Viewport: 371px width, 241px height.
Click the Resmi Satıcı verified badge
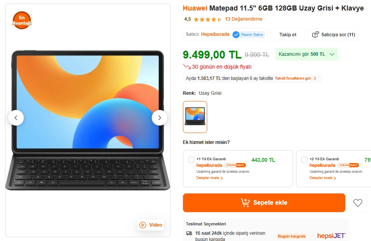pyautogui.click(x=249, y=35)
